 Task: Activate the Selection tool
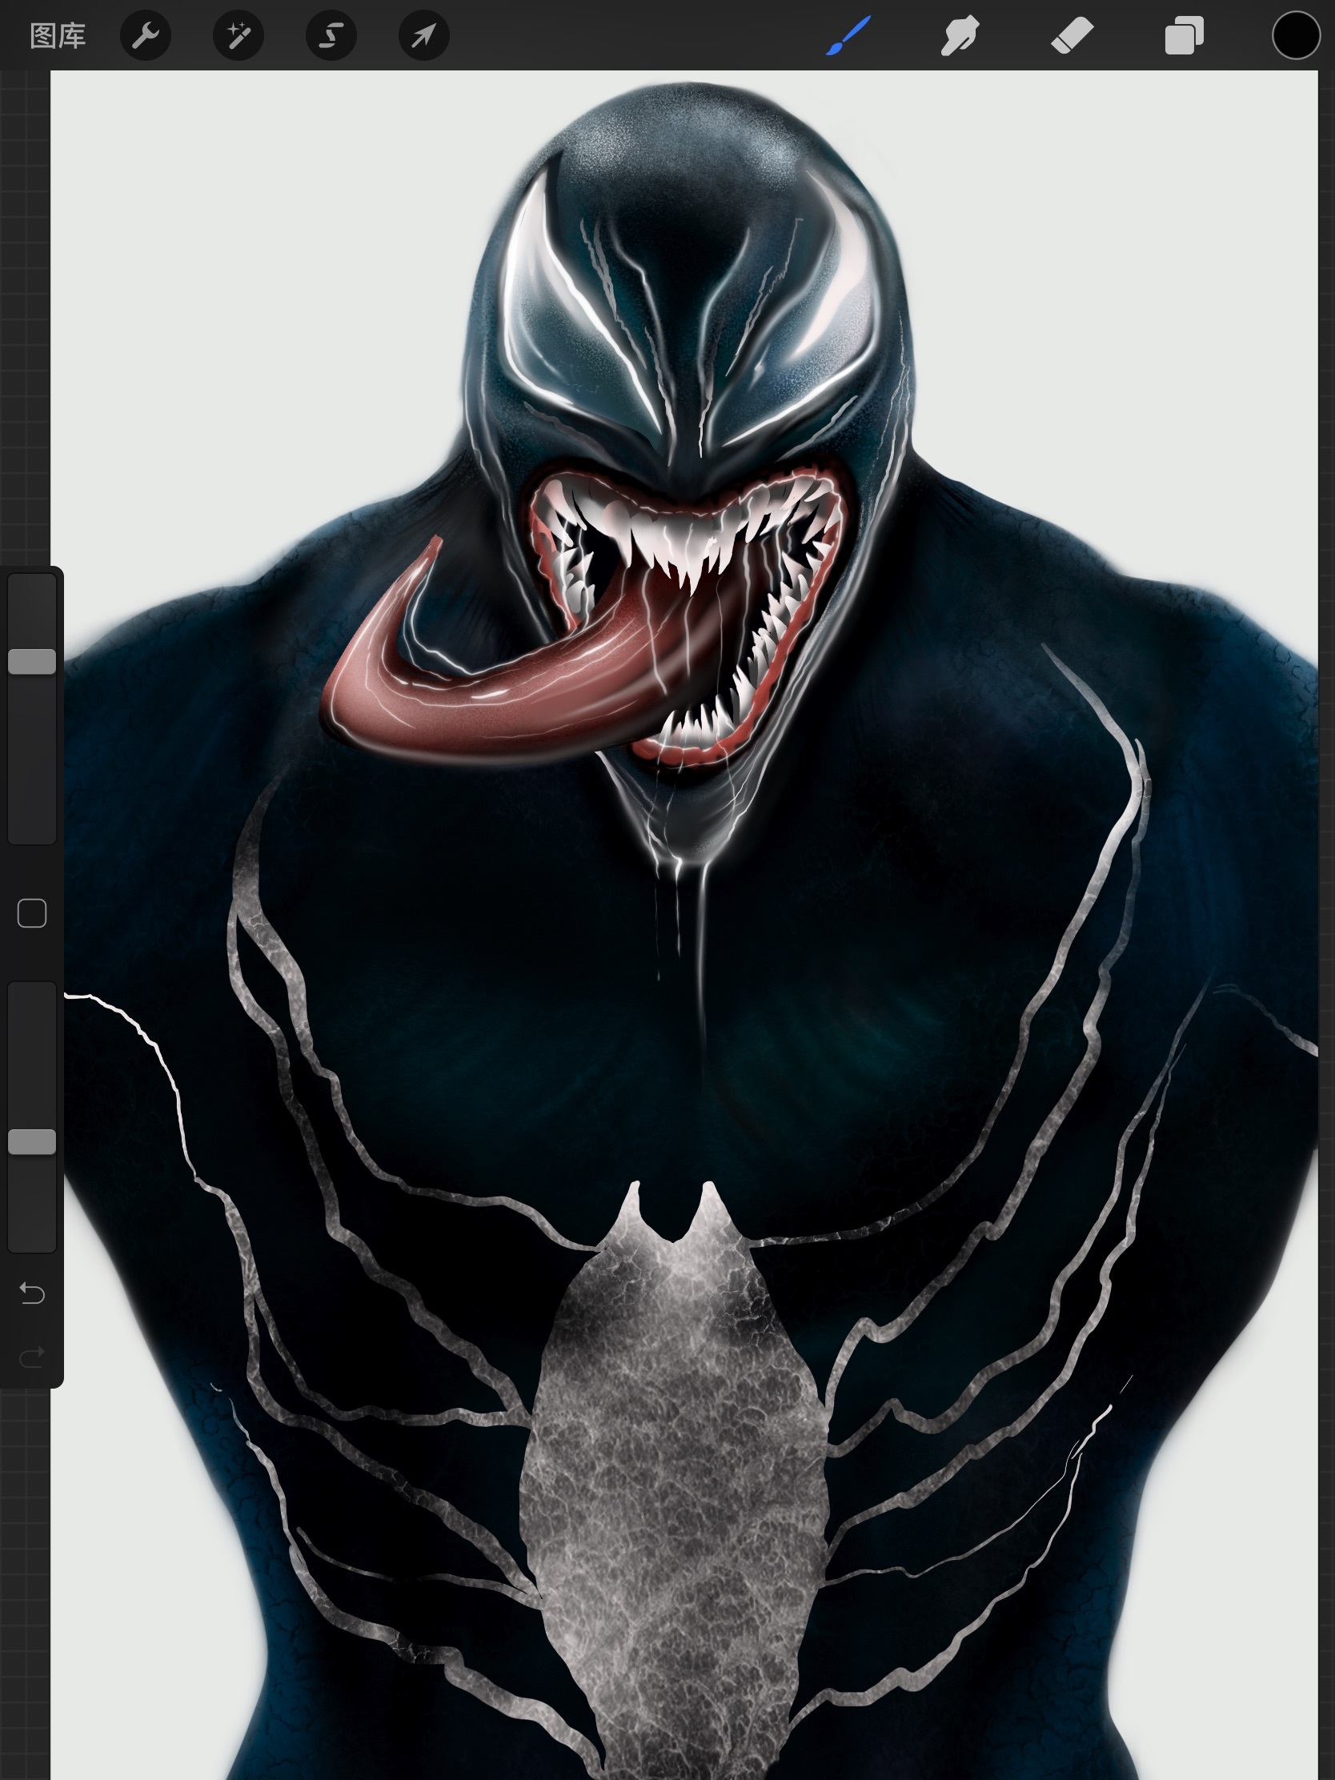click(331, 35)
